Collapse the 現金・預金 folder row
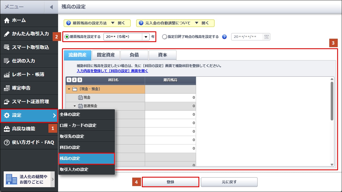The image size is (342, 192). coord(69,89)
